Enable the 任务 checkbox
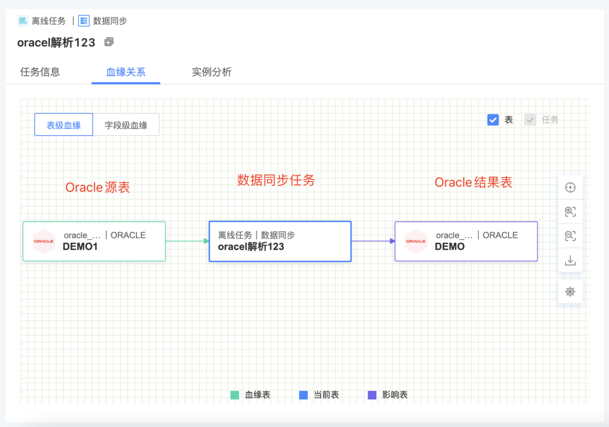This screenshot has height=427, width=609. 529,119
